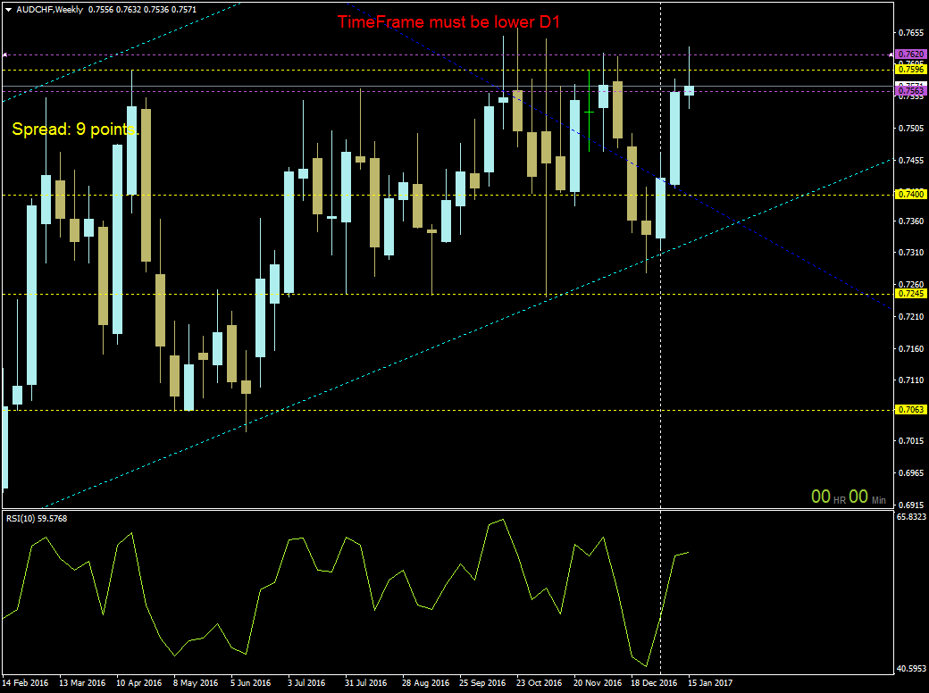Image resolution: width=929 pixels, height=693 pixels.
Task: Click the 28 Aug 2016 date label
Action: coord(425,683)
